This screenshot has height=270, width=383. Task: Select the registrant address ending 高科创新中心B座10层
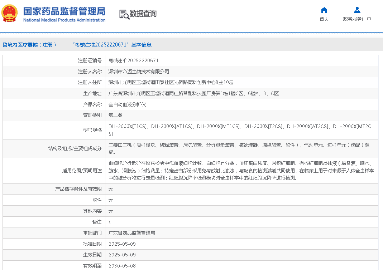point(171,83)
